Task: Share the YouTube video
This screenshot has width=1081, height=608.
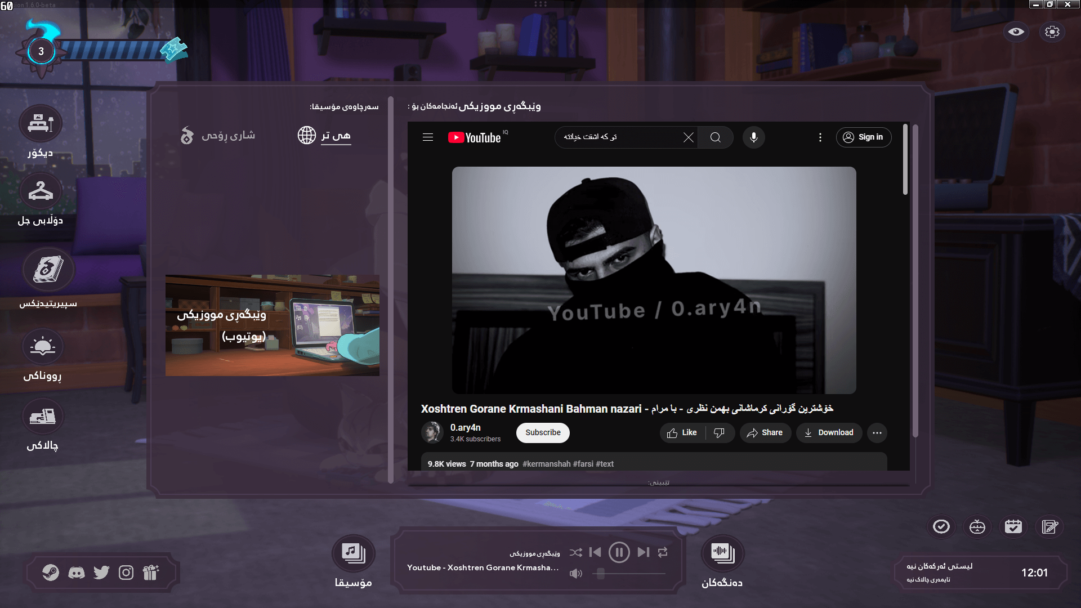Action: (765, 432)
